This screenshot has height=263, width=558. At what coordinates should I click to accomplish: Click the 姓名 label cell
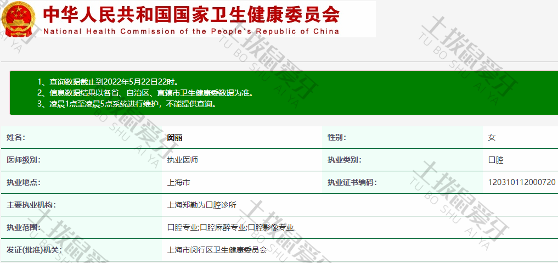pyautogui.click(x=81, y=137)
